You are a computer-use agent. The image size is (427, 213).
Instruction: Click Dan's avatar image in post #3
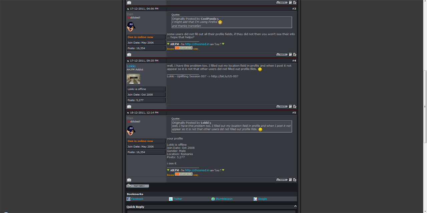(131, 27)
